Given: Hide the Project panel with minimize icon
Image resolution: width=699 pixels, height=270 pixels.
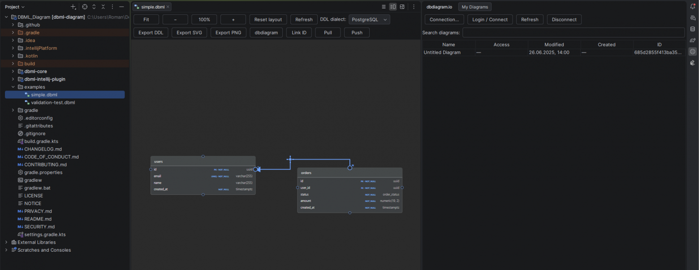Looking at the screenshot, I should coord(121,7).
